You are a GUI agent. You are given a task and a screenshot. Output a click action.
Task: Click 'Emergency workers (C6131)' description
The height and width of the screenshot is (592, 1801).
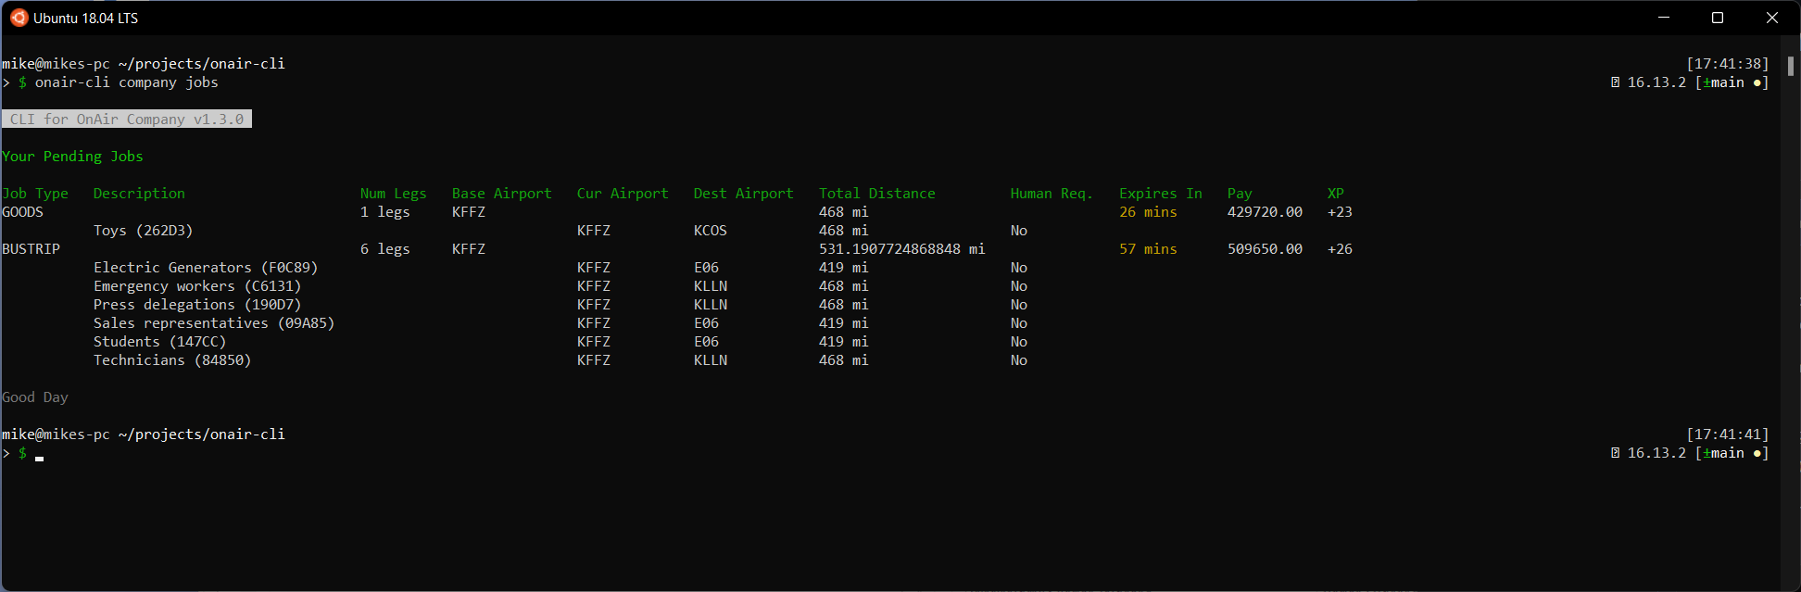pyautogui.click(x=197, y=286)
